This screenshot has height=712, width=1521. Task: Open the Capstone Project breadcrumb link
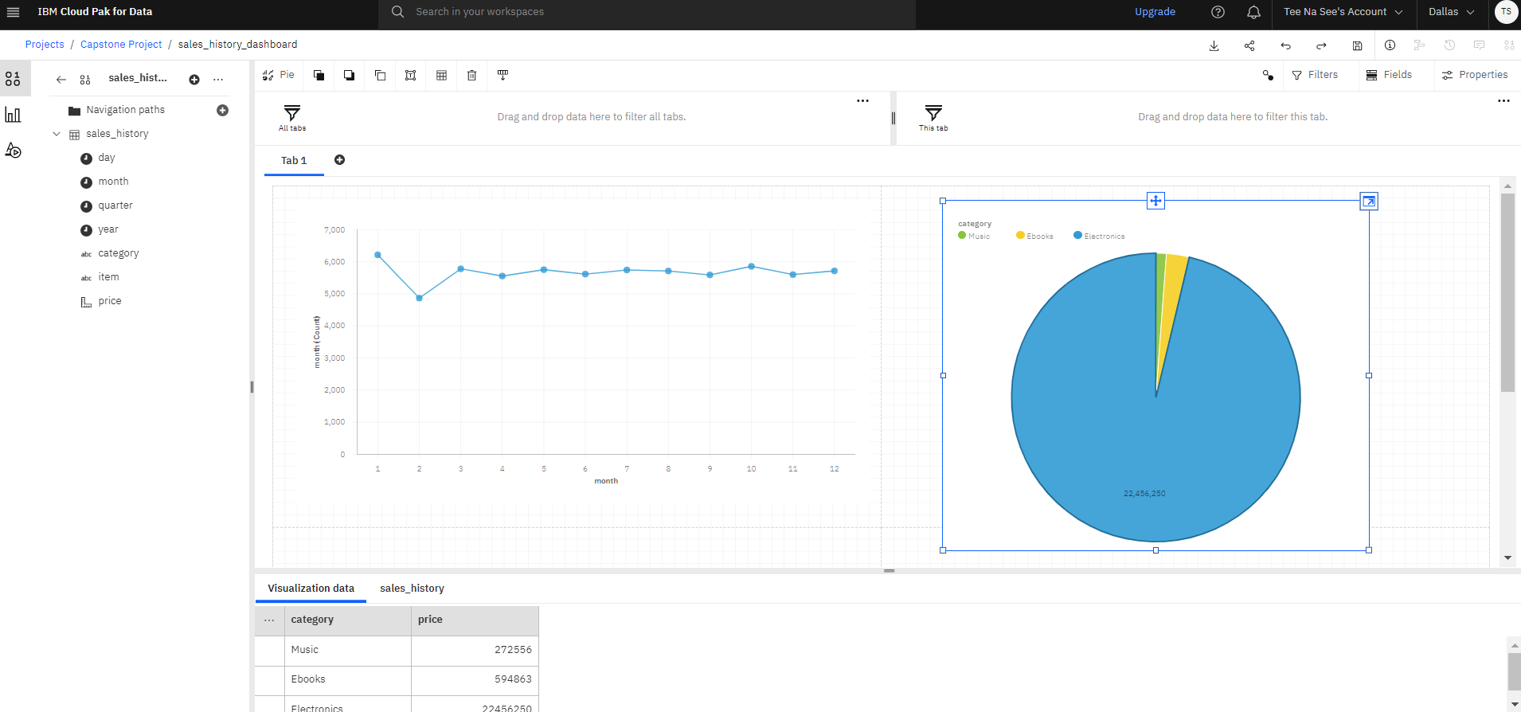click(x=121, y=45)
